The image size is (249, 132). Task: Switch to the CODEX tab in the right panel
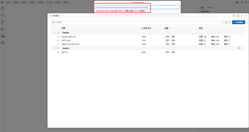[x=210, y=8]
